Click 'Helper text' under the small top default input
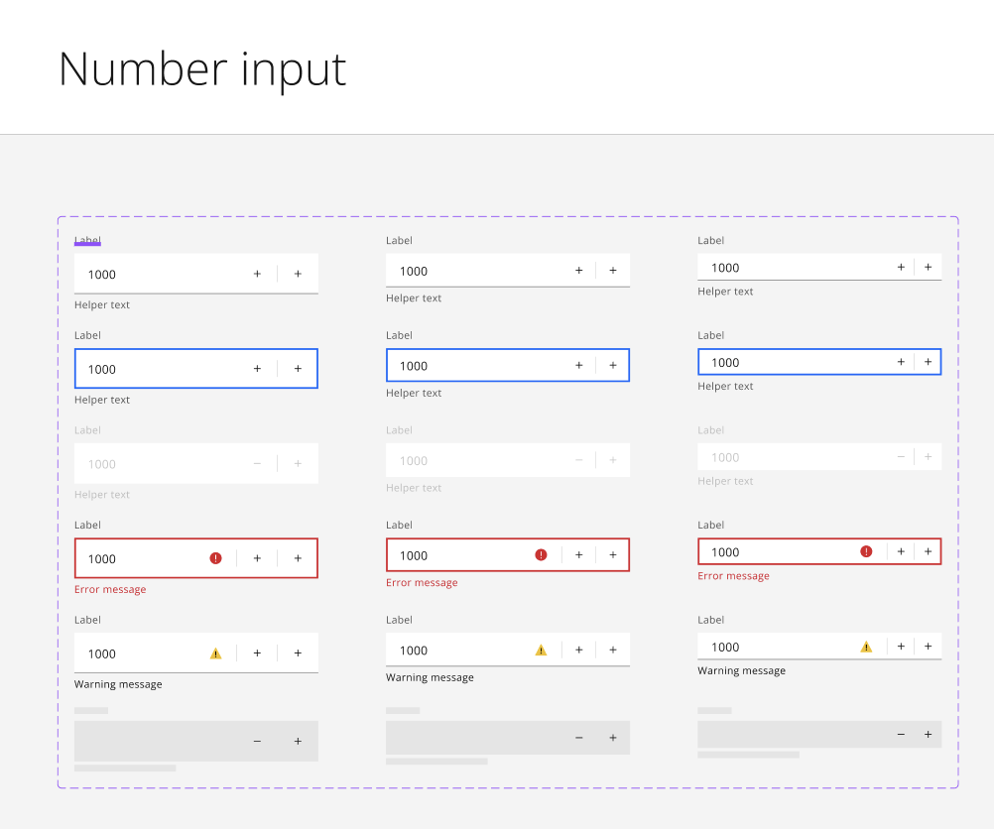This screenshot has height=829, width=994. (725, 292)
